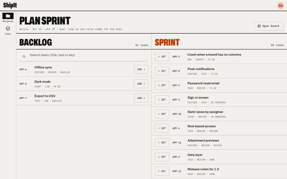Move Swim lanes by assignee out of sprint
Screen dimensions: 287x179
[x=162, y=114]
